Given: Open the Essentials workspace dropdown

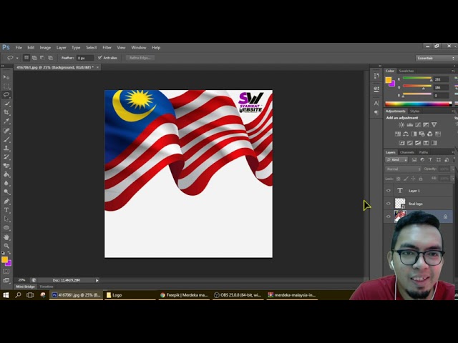Looking at the screenshot, I should [x=436, y=58].
